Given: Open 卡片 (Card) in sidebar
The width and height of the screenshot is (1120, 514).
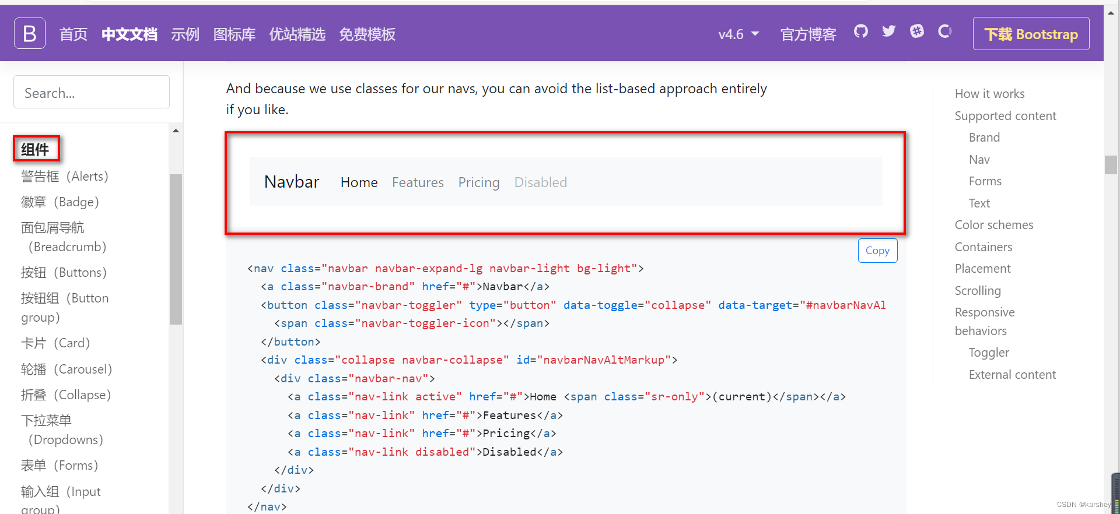Looking at the screenshot, I should (55, 343).
